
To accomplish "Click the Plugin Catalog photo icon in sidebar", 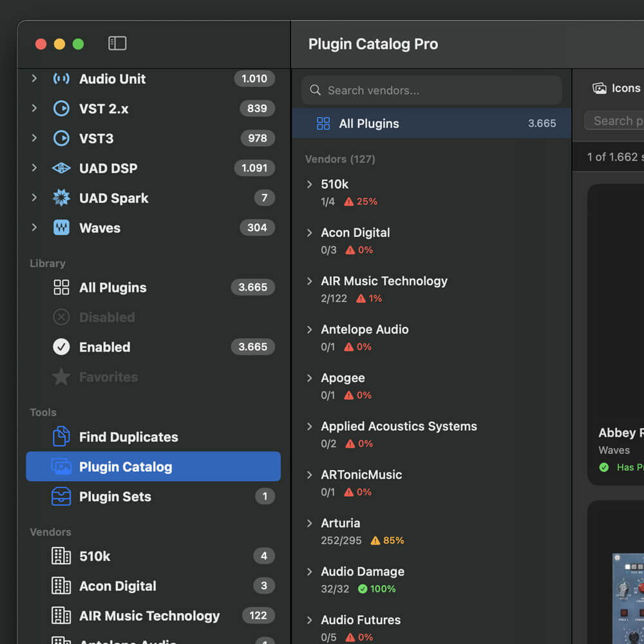I will (x=61, y=466).
